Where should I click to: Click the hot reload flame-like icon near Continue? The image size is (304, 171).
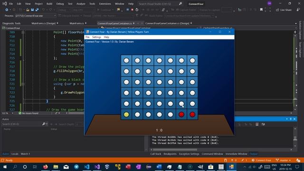(118, 9)
